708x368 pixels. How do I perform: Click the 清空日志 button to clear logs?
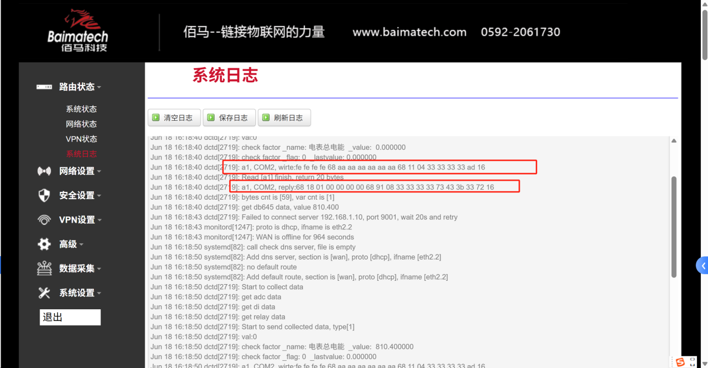click(174, 117)
